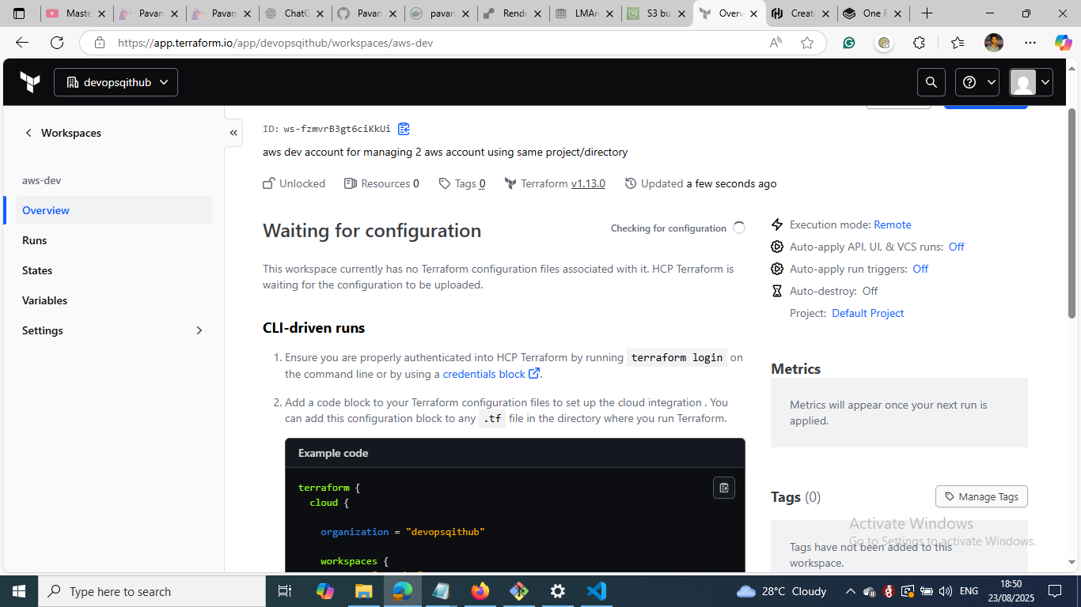Copy the example code block
The width and height of the screenshot is (1081, 607).
pyautogui.click(x=723, y=488)
